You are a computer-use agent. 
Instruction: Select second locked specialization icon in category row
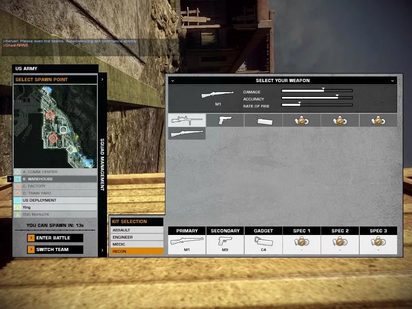pos(340,120)
